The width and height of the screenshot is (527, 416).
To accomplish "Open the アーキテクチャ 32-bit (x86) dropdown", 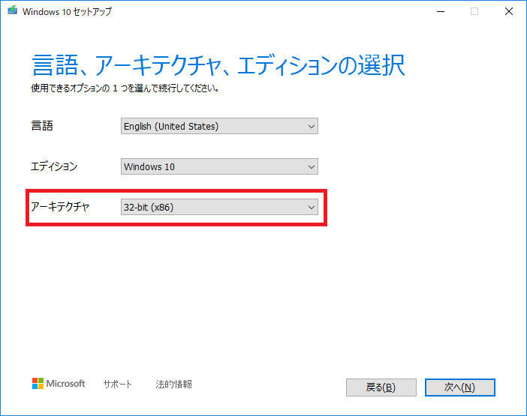I will click(x=219, y=207).
